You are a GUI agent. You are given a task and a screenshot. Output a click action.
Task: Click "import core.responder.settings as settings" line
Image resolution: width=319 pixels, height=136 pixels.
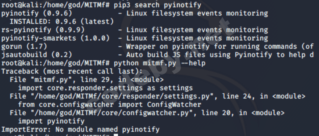pos(105,88)
